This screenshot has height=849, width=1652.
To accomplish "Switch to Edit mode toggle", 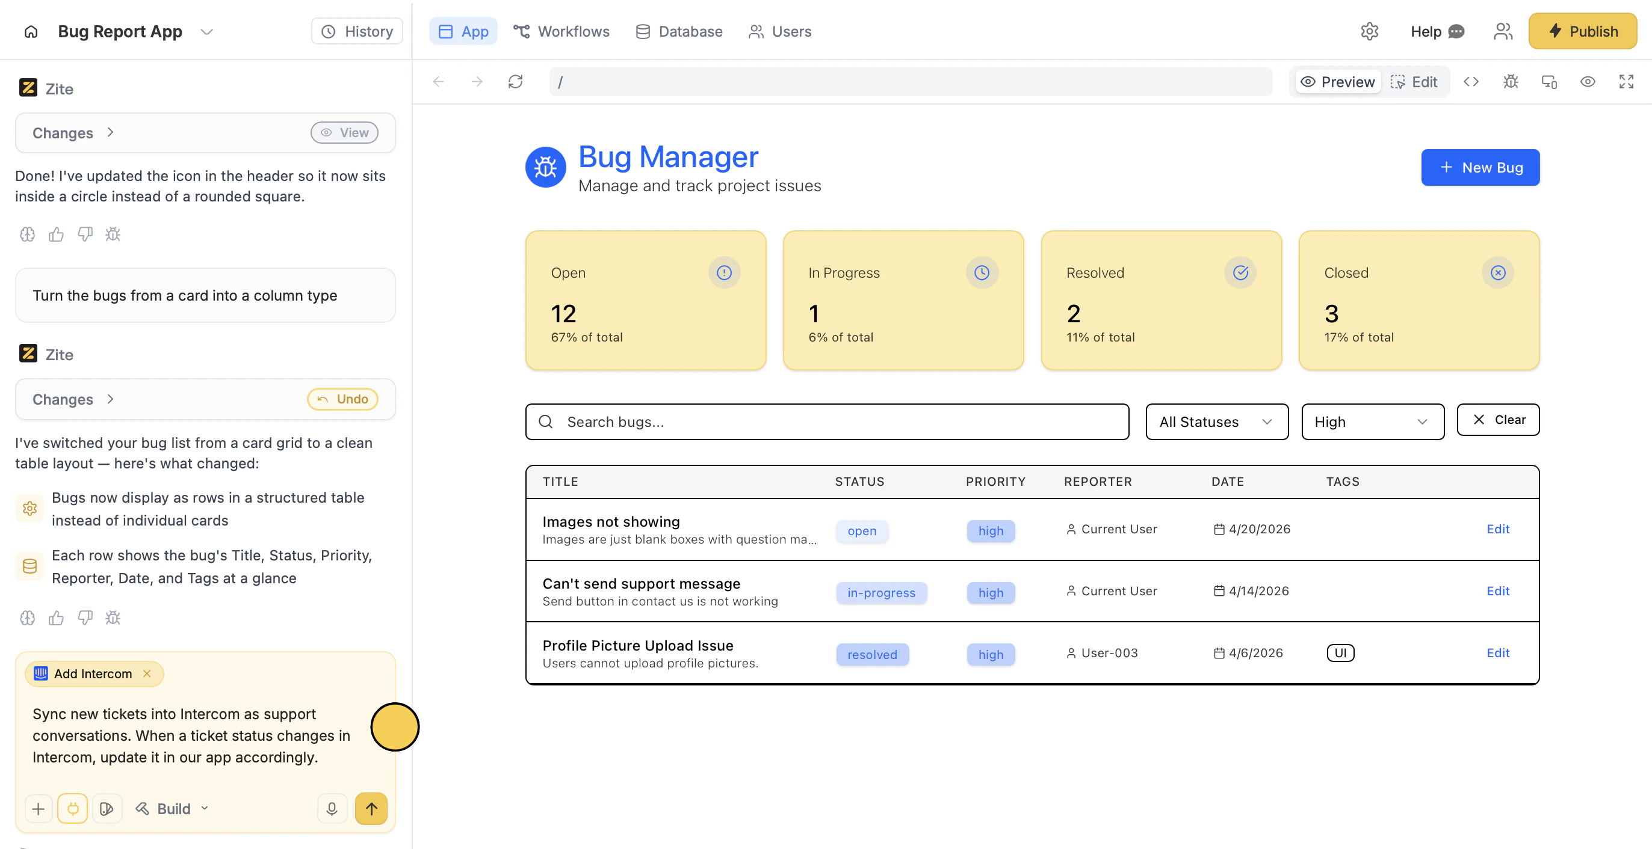I will [1414, 81].
